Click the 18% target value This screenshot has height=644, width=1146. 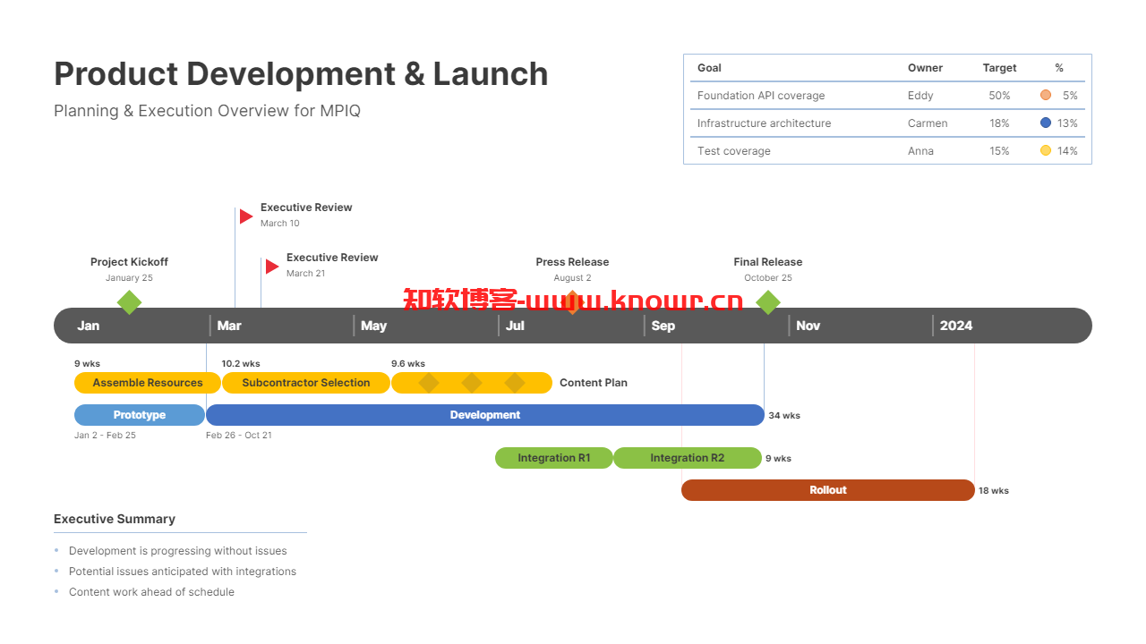[1000, 123]
